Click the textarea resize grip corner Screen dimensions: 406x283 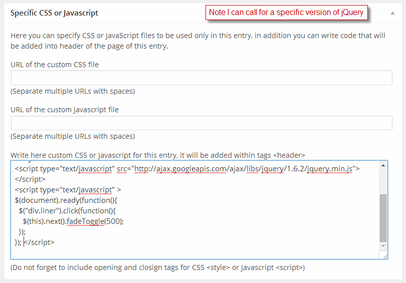[x=385, y=256]
